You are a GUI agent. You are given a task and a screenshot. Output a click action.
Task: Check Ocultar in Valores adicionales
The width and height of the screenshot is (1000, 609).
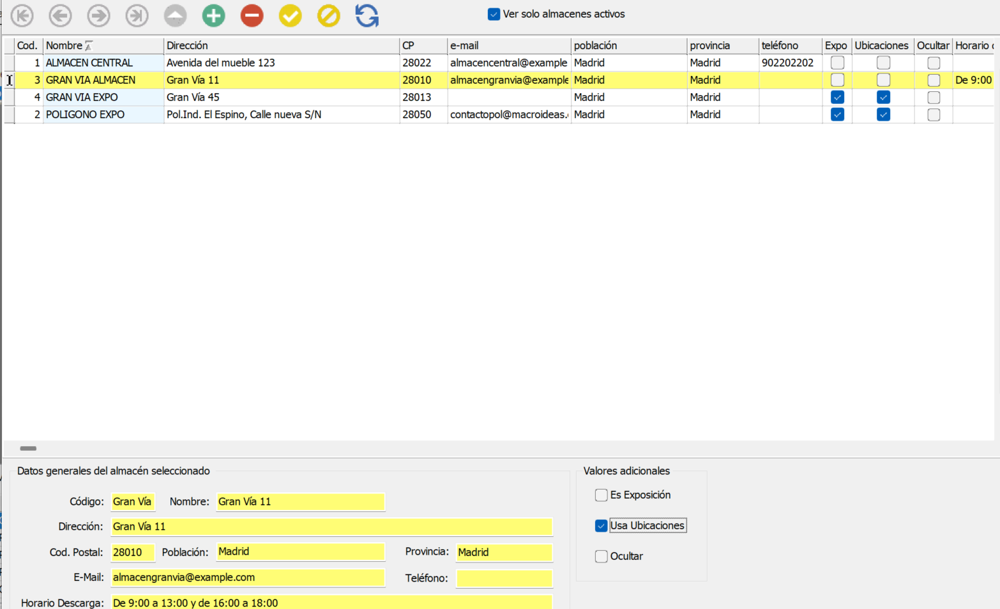click(601, 556)
